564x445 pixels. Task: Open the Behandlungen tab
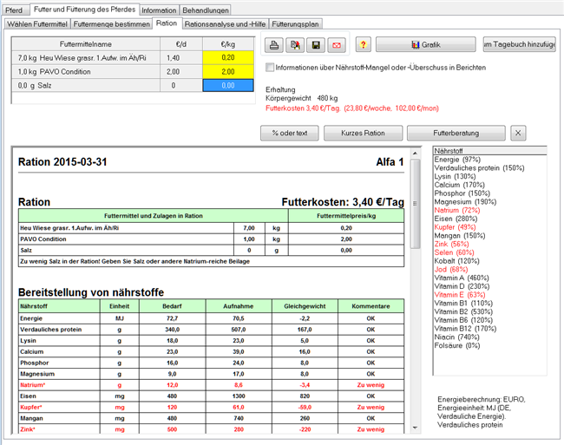pyautogui.click(x=206, y=10)
